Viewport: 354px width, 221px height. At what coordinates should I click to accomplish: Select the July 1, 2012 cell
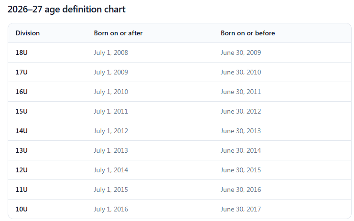coord(111,131)
